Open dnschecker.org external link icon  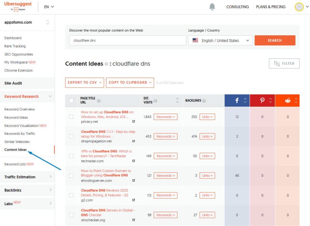coord(134,220)
